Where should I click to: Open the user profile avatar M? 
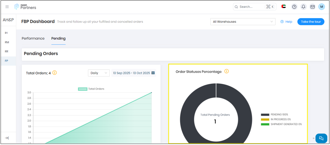321,7
